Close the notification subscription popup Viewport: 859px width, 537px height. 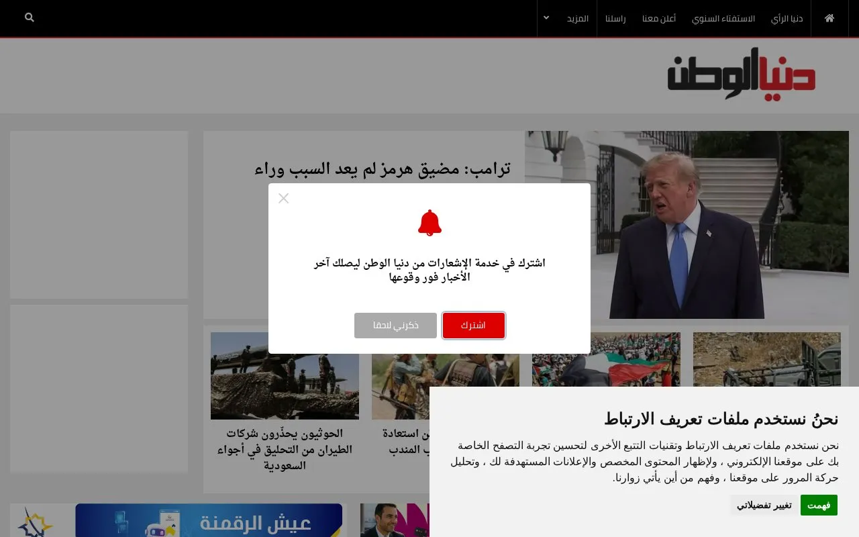tap(284, 198)
